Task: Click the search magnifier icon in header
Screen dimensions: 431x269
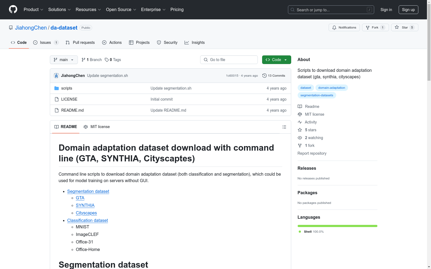Action: click(293, 10)
